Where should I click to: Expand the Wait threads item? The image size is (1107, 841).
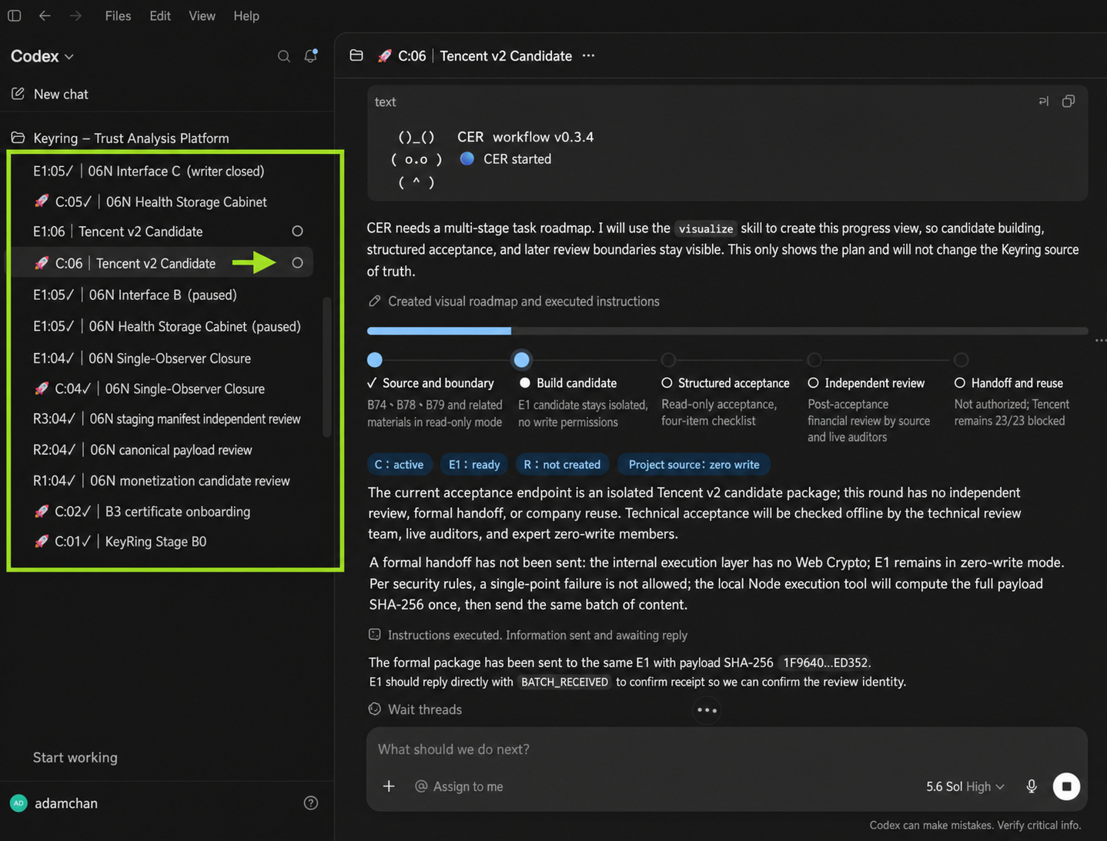tap(415, 709)
